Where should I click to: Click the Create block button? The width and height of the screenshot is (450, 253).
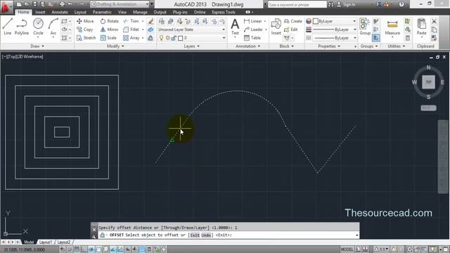(x=293, y=21)
